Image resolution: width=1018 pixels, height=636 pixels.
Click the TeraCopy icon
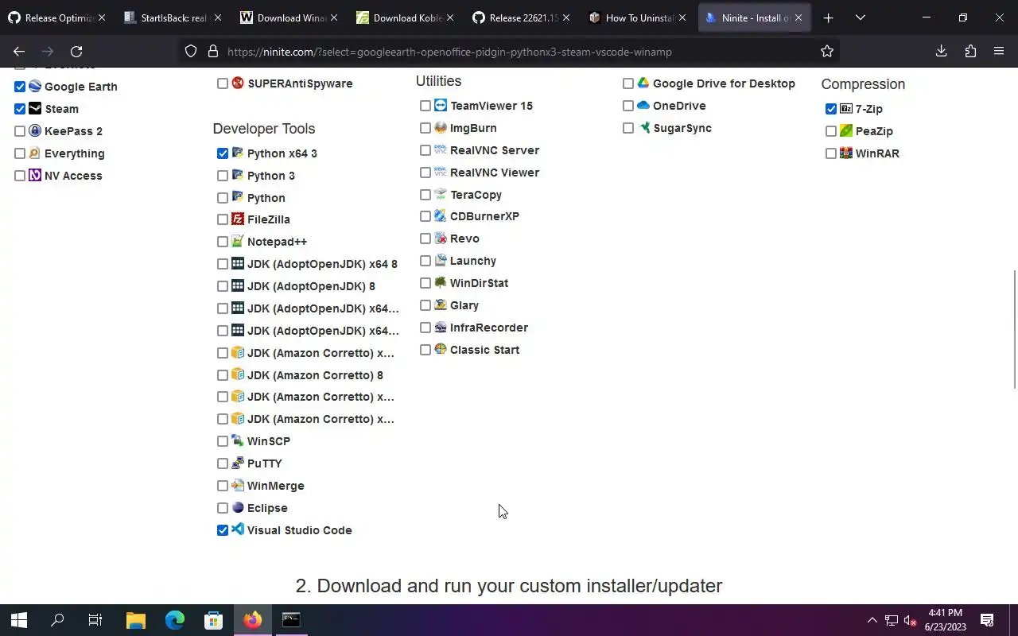click(441, 194)
